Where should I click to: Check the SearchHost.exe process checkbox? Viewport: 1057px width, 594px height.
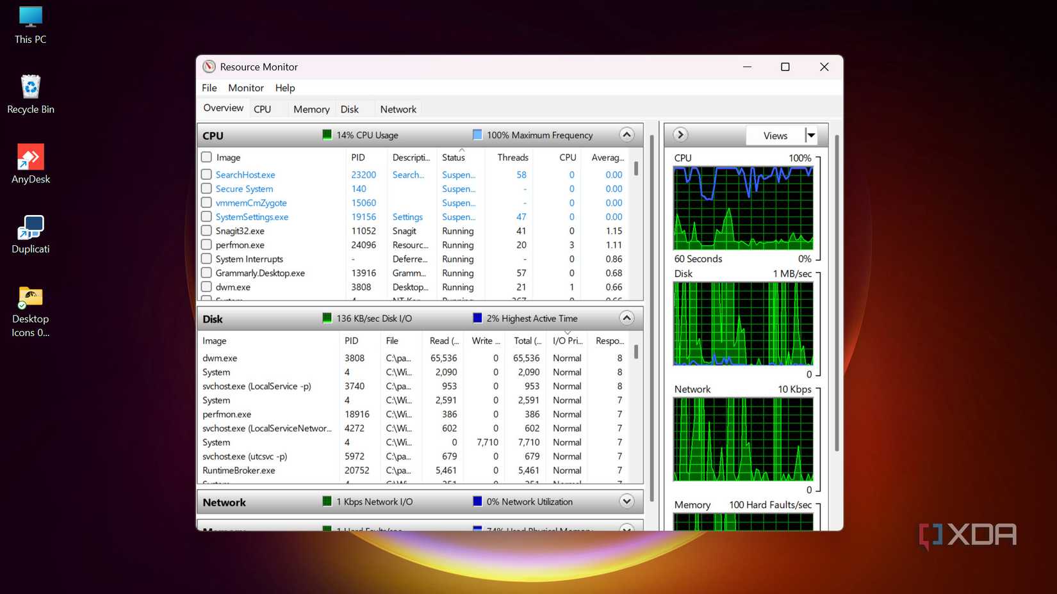pyautogui.click(x=206, y=174)
